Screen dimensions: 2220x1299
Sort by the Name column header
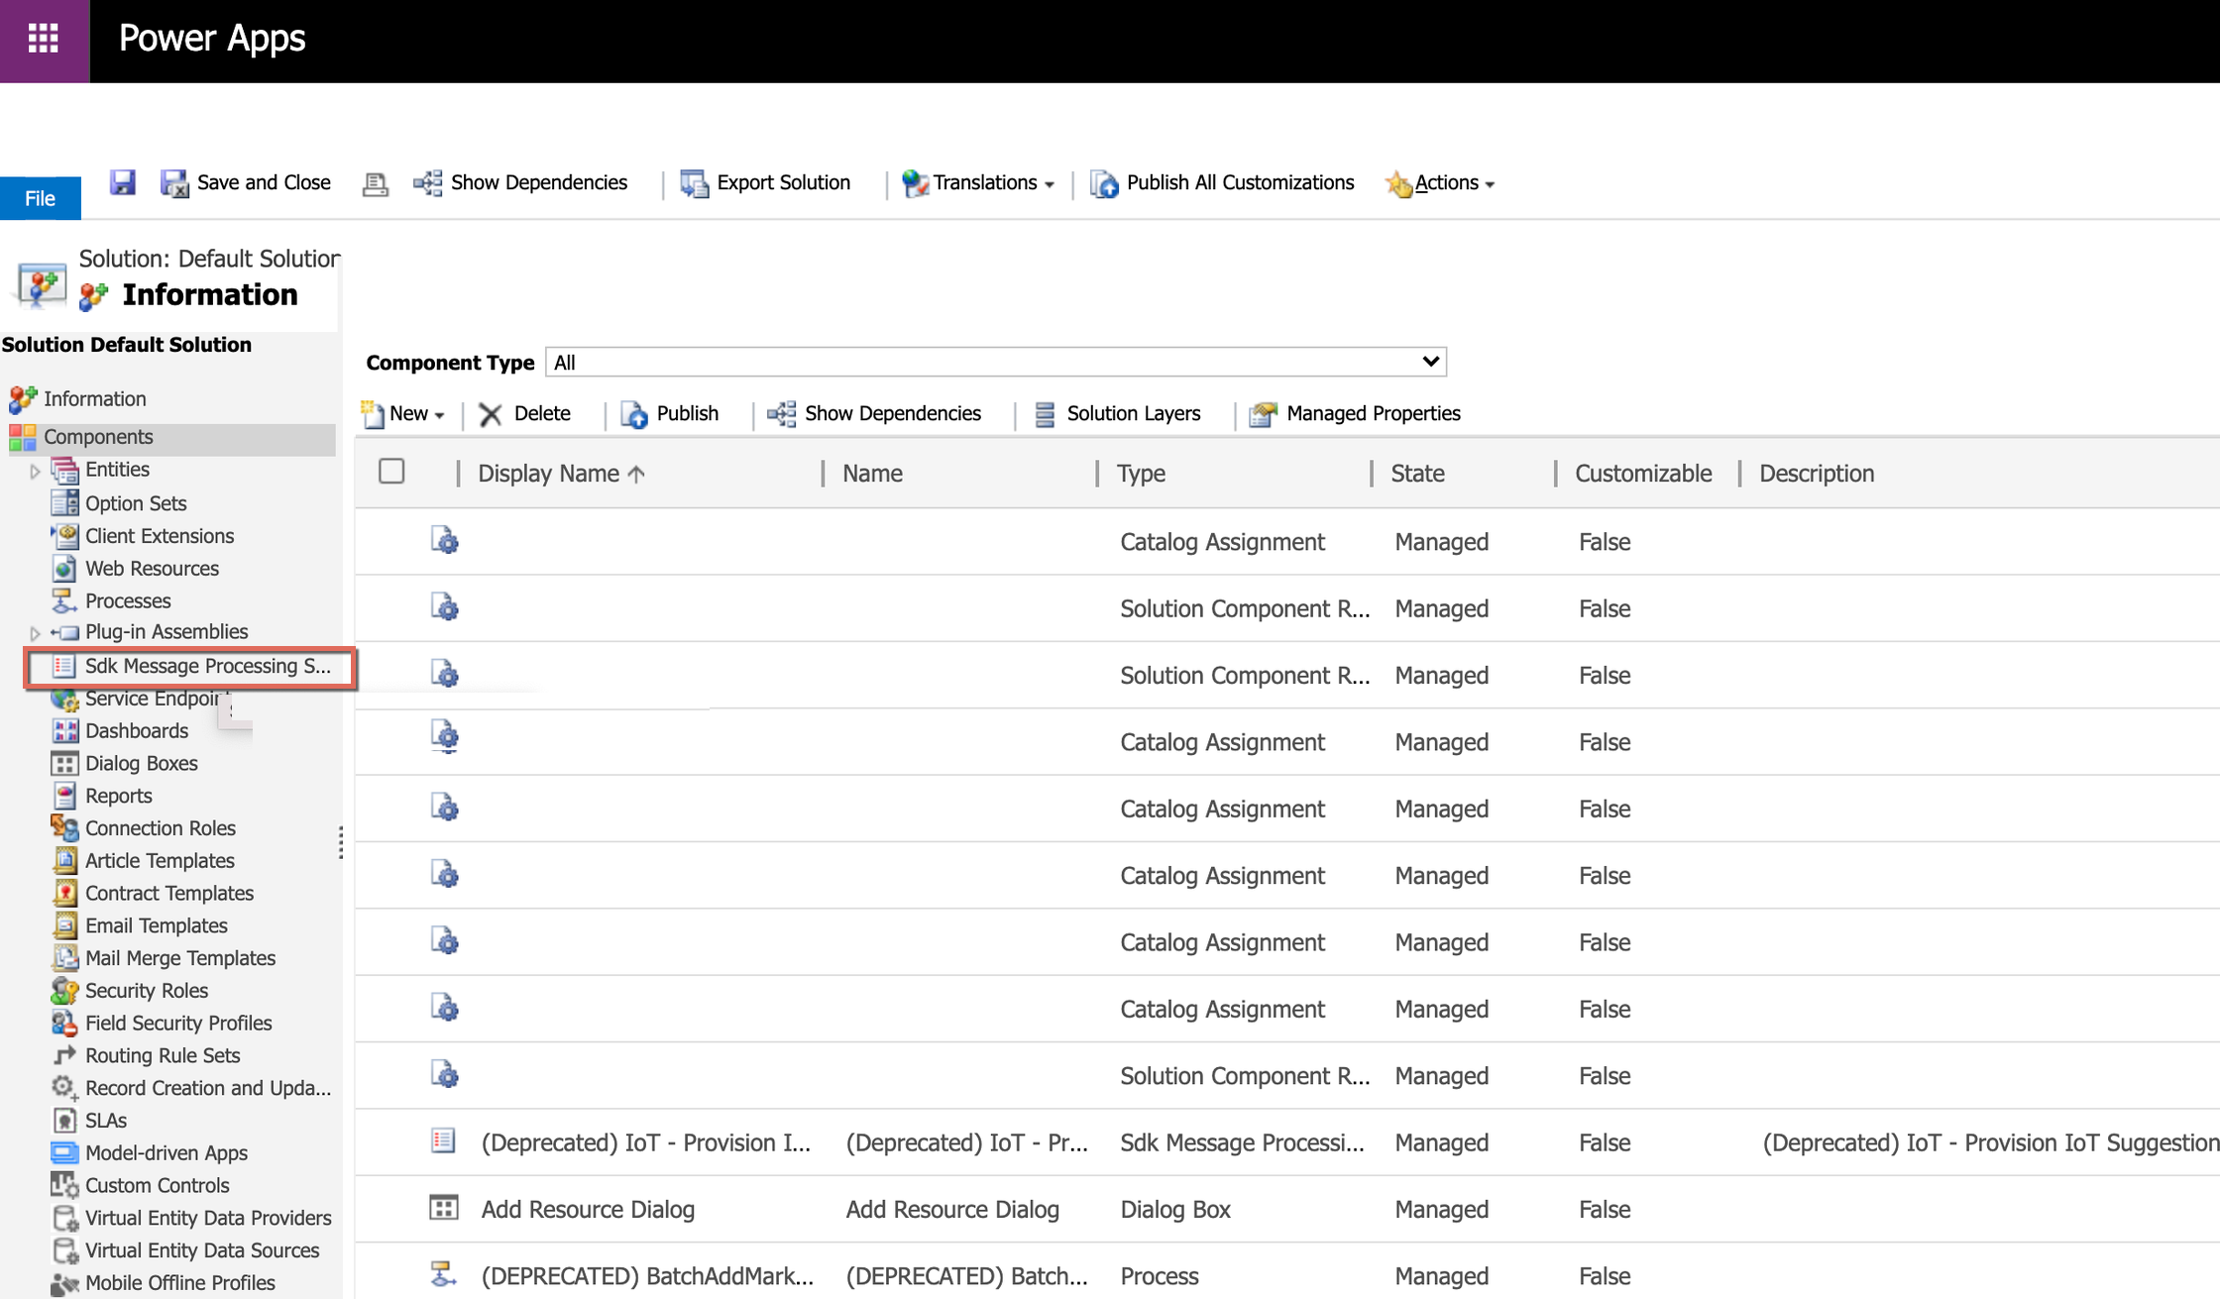pyautogui.click(x=872, y=474)
